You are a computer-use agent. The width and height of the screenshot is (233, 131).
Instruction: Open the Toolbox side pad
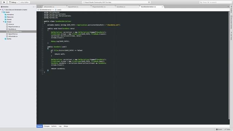(232, 10)
